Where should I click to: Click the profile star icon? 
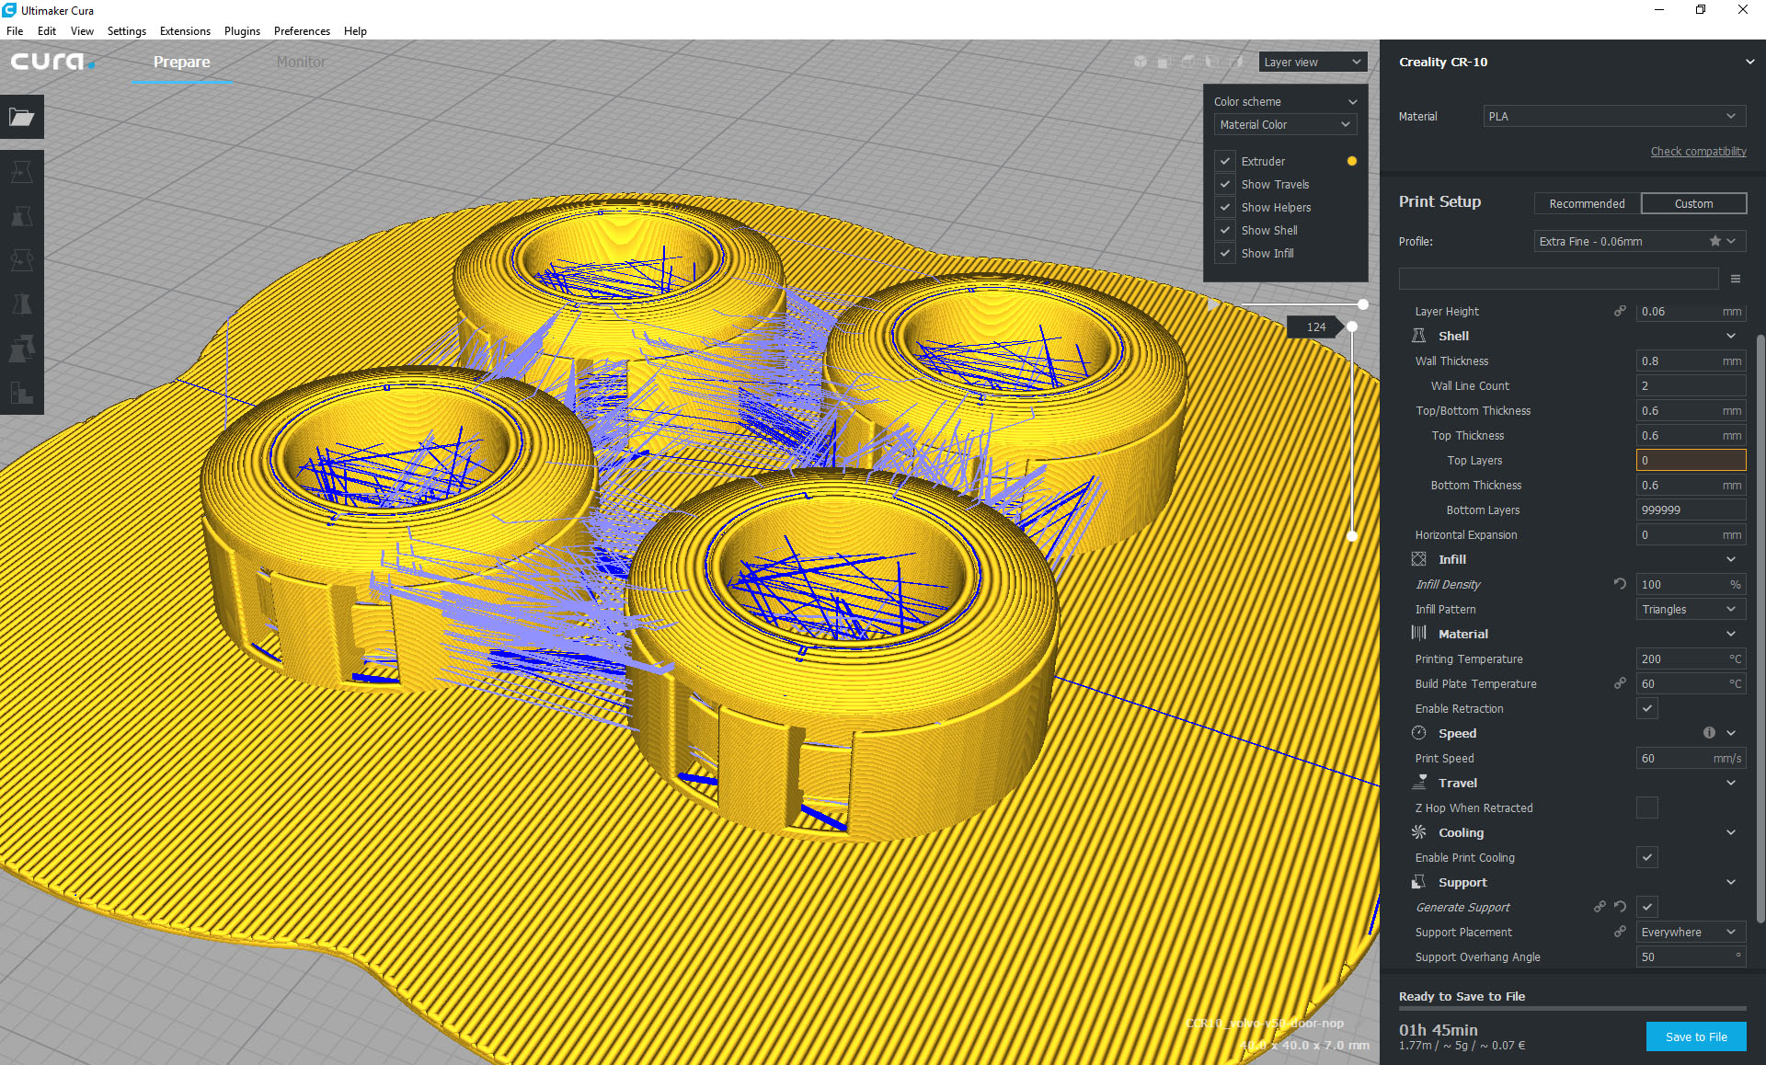coord(1715,241)
